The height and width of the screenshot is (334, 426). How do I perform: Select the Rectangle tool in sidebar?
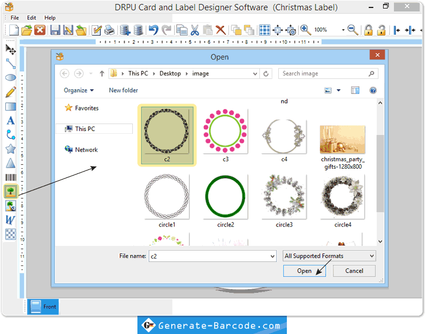11,106
